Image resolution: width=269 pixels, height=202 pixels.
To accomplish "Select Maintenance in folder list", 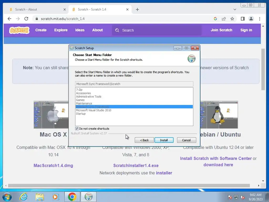I will pos(134,103).
